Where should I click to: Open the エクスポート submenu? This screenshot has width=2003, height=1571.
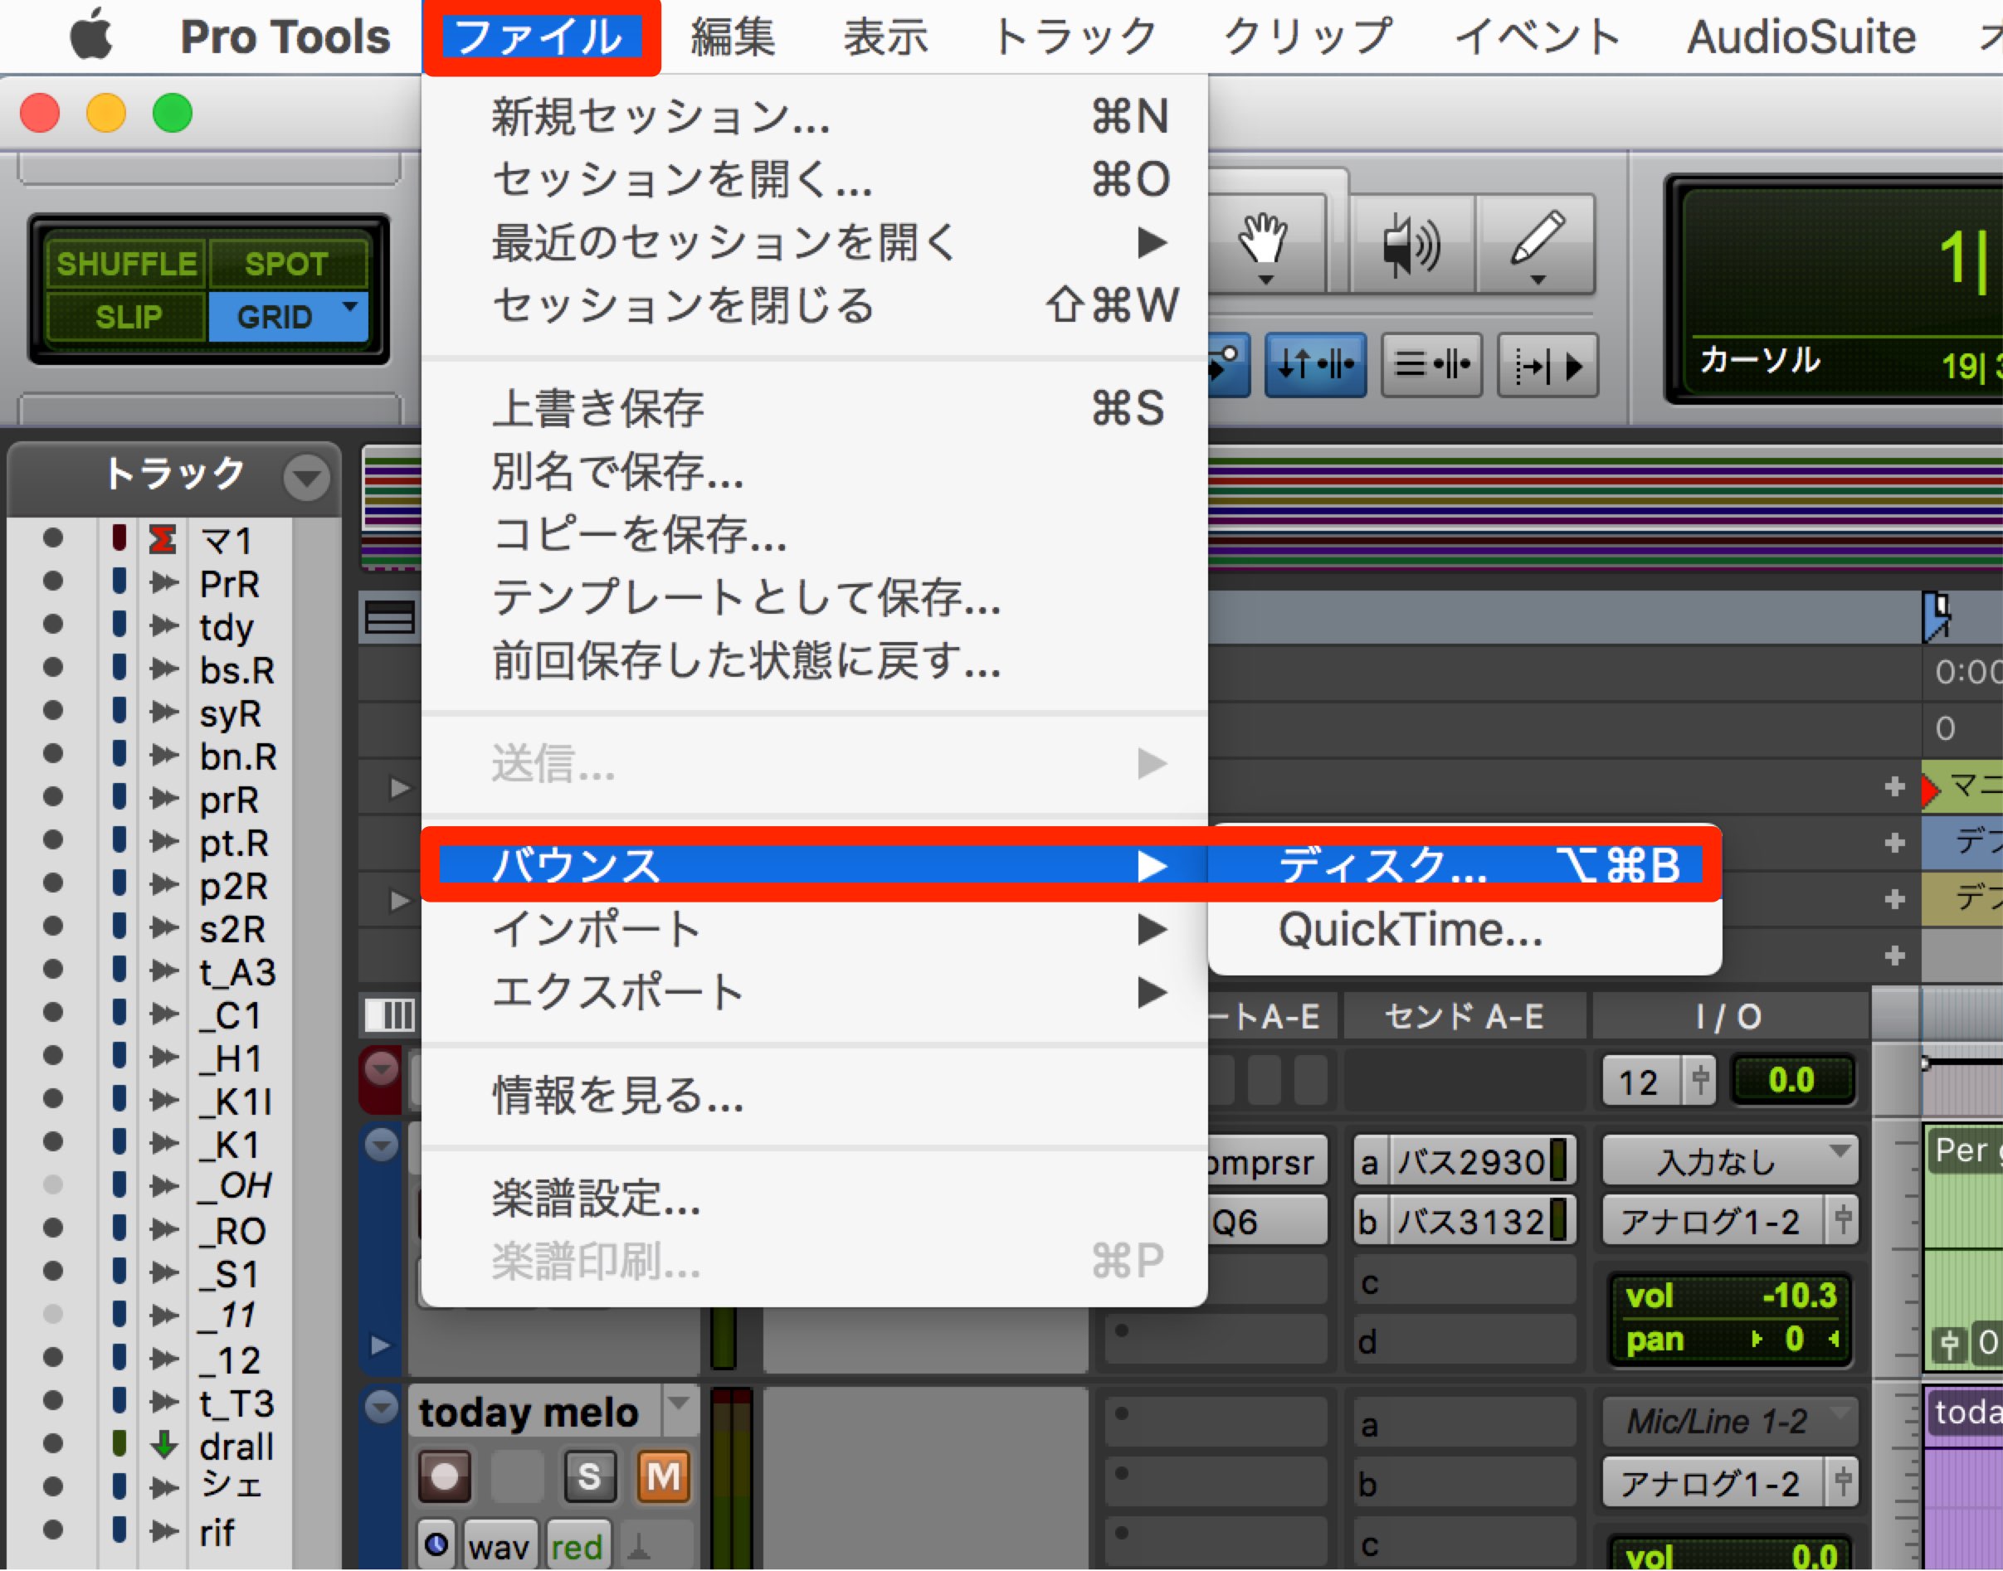pyautogui.click(x=814, y=993)
